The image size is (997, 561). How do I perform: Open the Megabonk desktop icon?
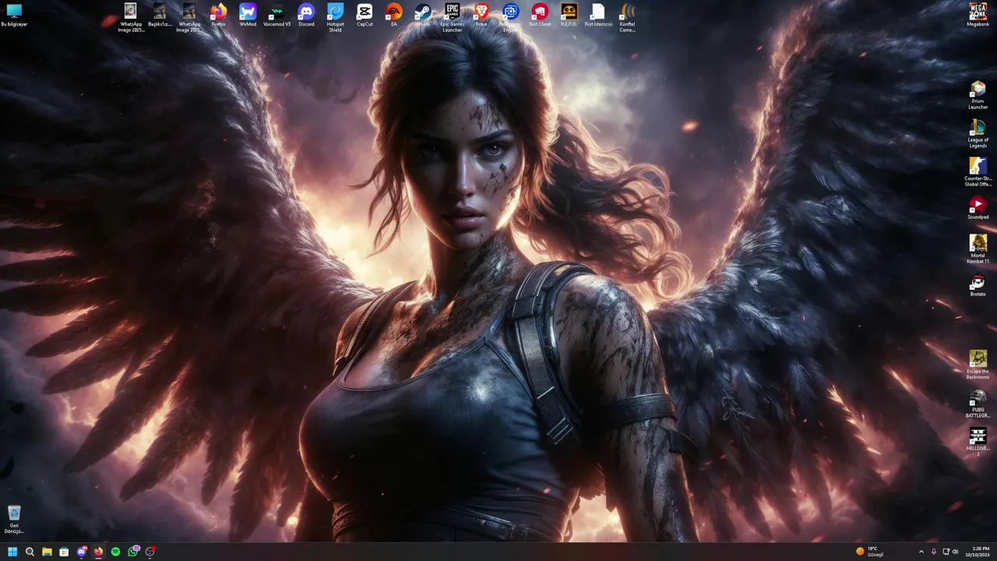(x=978, y=15)
